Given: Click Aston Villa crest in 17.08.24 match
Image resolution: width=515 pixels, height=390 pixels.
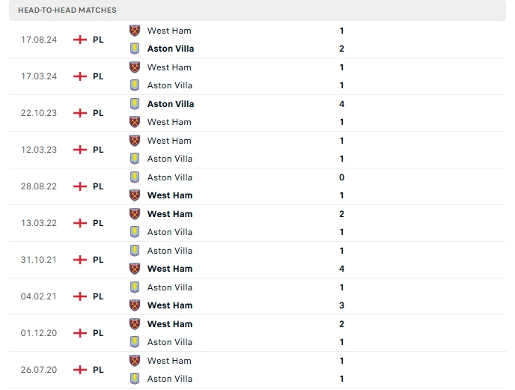Looking at the screenshot, I should (x=135, y=49).
